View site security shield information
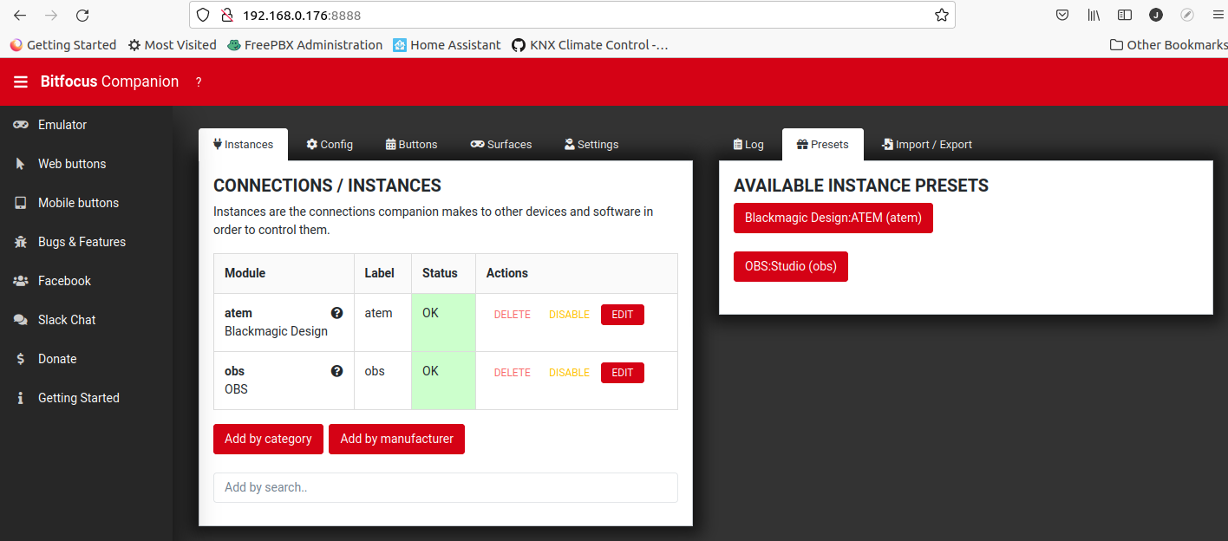 click(203, 15)
